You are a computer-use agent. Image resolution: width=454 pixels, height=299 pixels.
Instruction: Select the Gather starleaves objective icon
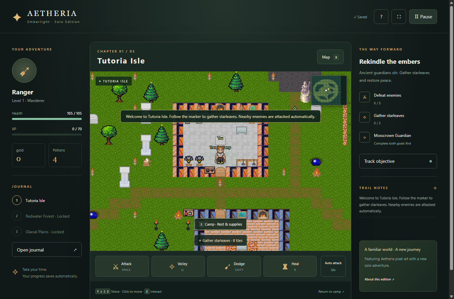pyautogui.click(x=365, y=117)
